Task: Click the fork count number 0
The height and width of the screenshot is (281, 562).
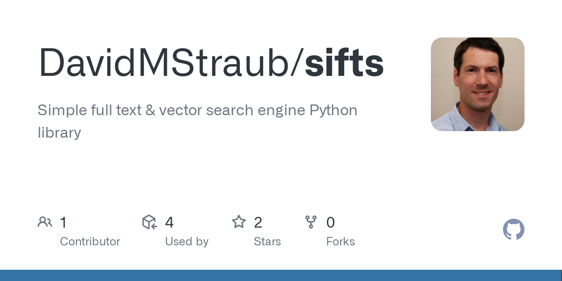Action: tap(331, 222)
